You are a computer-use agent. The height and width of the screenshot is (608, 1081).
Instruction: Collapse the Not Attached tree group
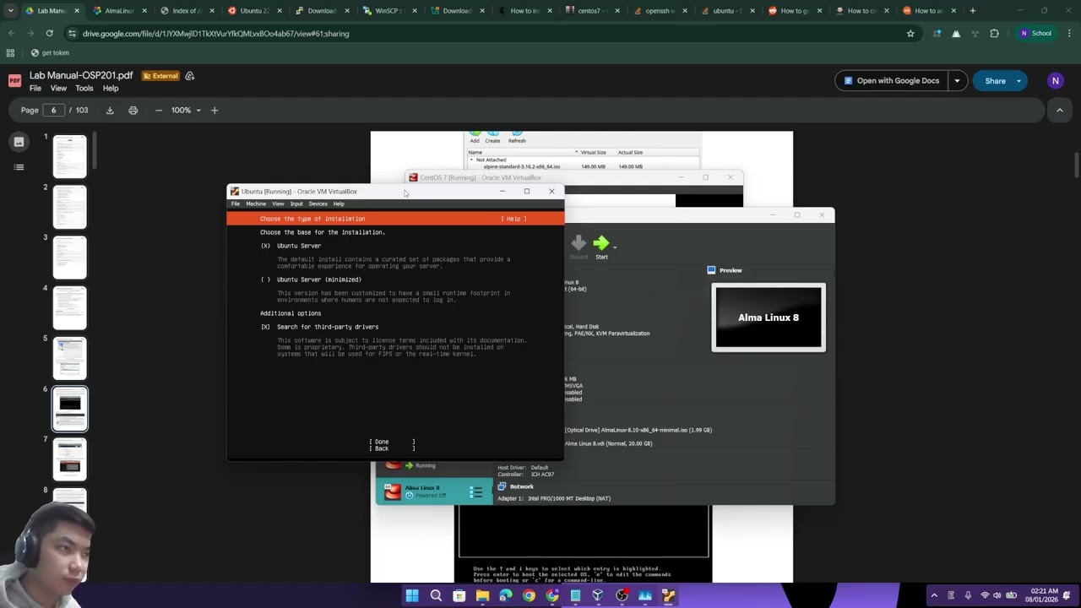[472, 160]
